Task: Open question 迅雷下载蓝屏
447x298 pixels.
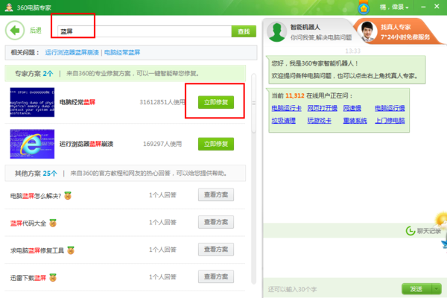Action: coord(28,278)
